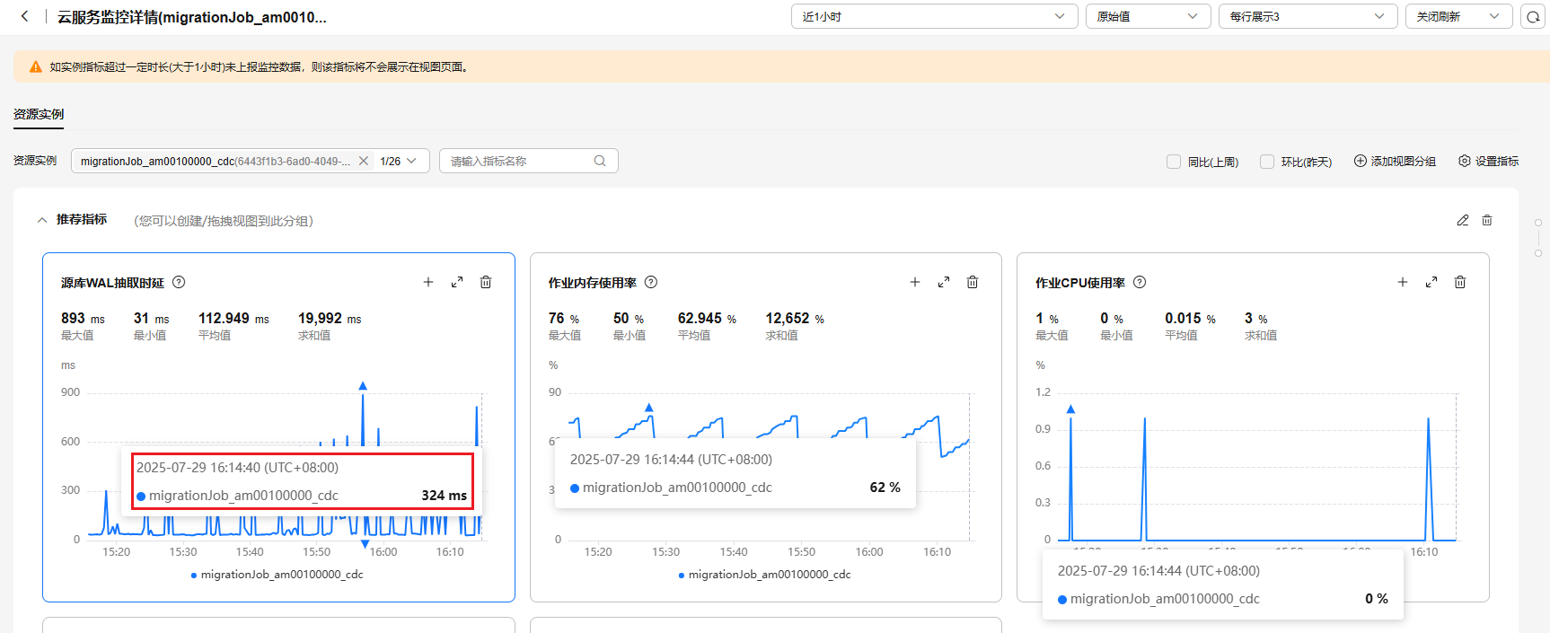Click the 50 % 最小值 memory value
The width and height of the screenshot is (1550, 633).
629,319
